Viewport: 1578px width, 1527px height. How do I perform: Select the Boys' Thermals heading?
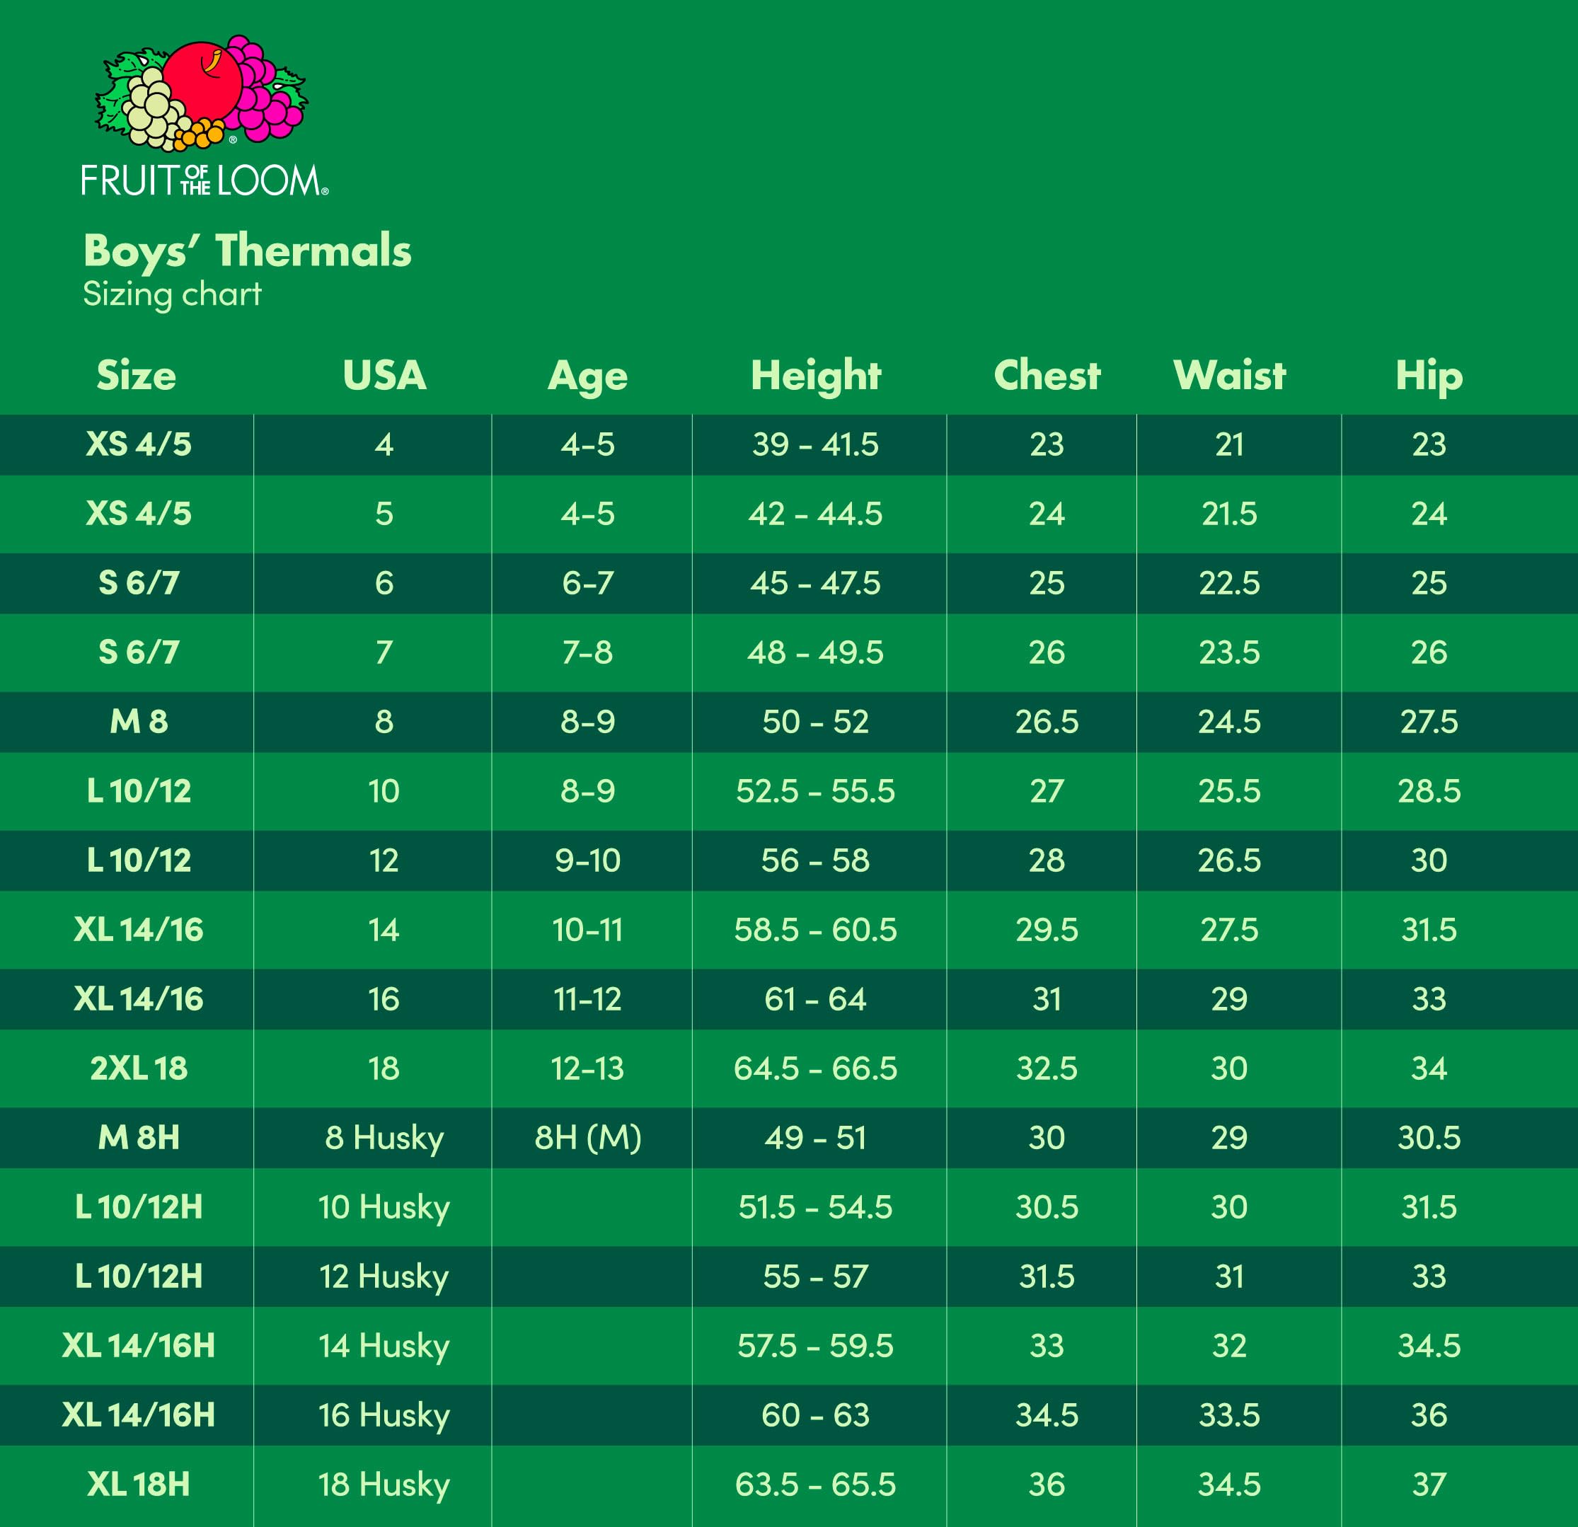[247, 251]
